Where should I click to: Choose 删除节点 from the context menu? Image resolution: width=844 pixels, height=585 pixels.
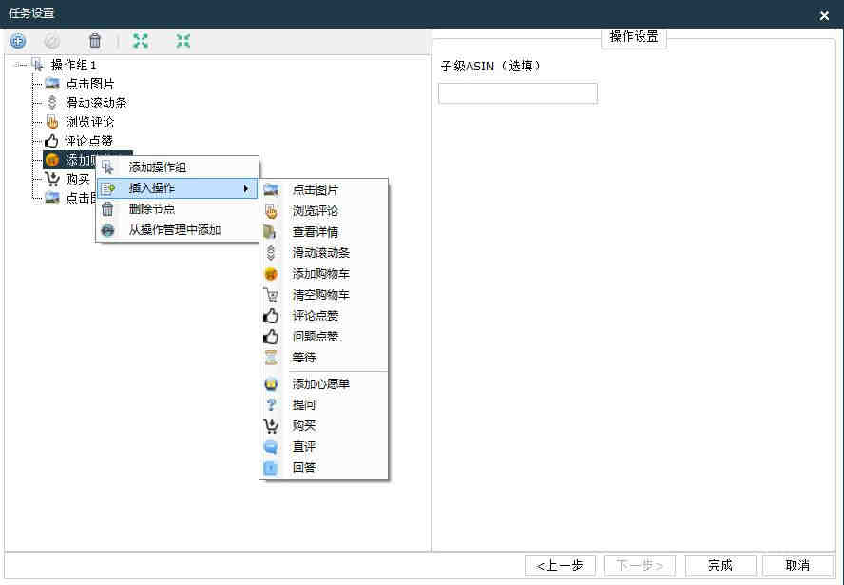click(152, 209)
